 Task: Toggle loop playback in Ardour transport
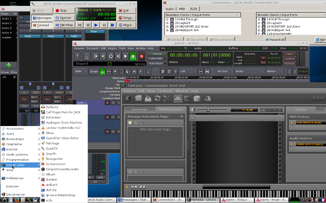click(x=111, y=56)
